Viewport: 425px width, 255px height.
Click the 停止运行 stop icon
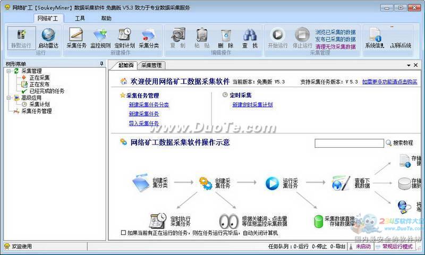pos(302,35)
